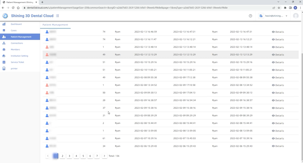
Task: Click the user avatar in top right
Action: click(296, 16)
